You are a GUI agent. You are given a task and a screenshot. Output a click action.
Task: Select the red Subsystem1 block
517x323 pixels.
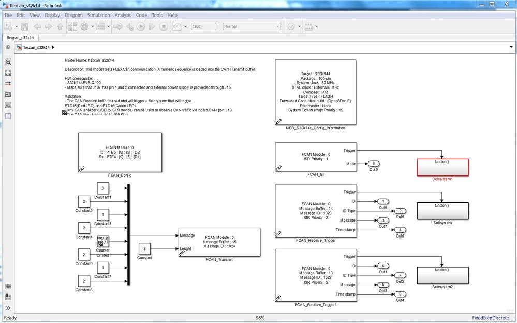[442, 167]
